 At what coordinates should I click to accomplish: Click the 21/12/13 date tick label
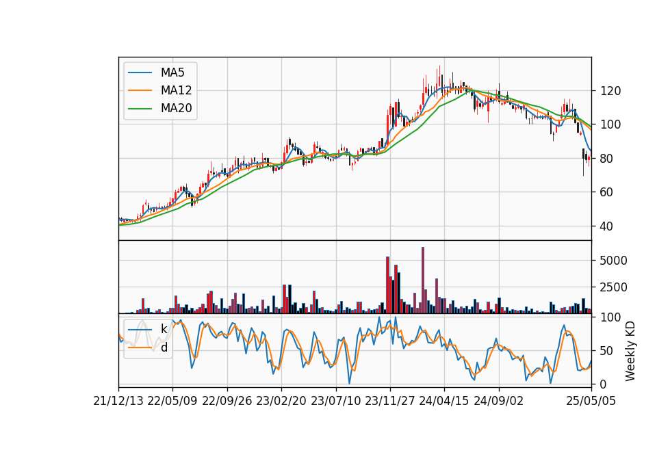click(x=118, y=401)
